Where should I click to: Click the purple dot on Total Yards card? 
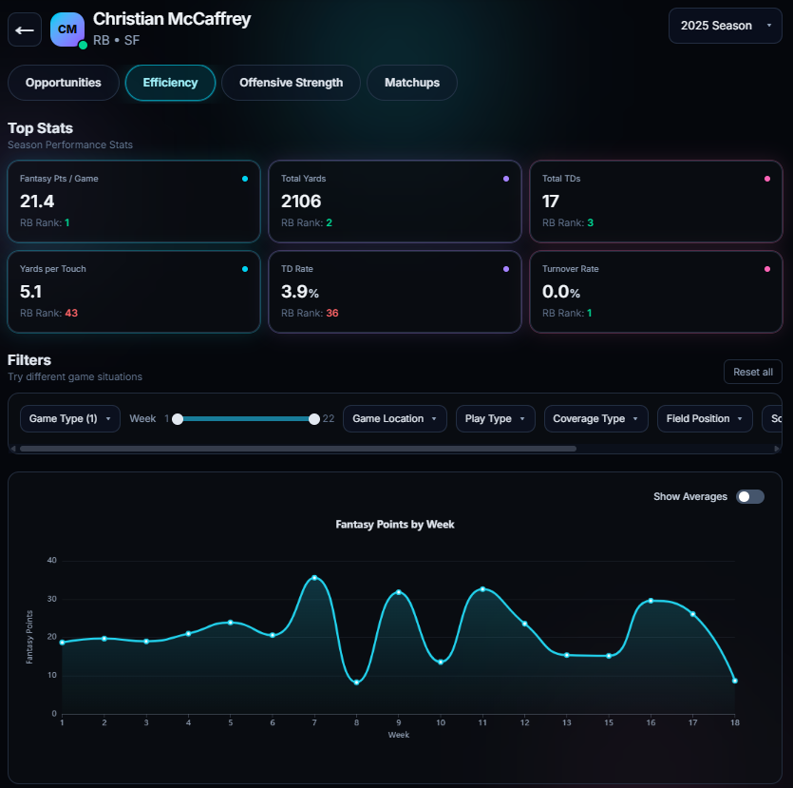[508, 178]
